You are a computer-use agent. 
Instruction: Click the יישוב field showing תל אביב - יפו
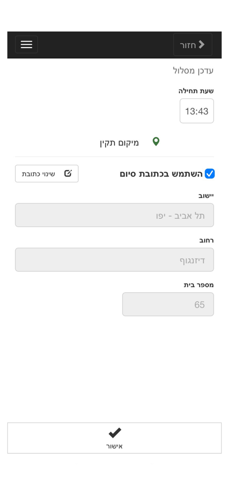coord(114,215)
